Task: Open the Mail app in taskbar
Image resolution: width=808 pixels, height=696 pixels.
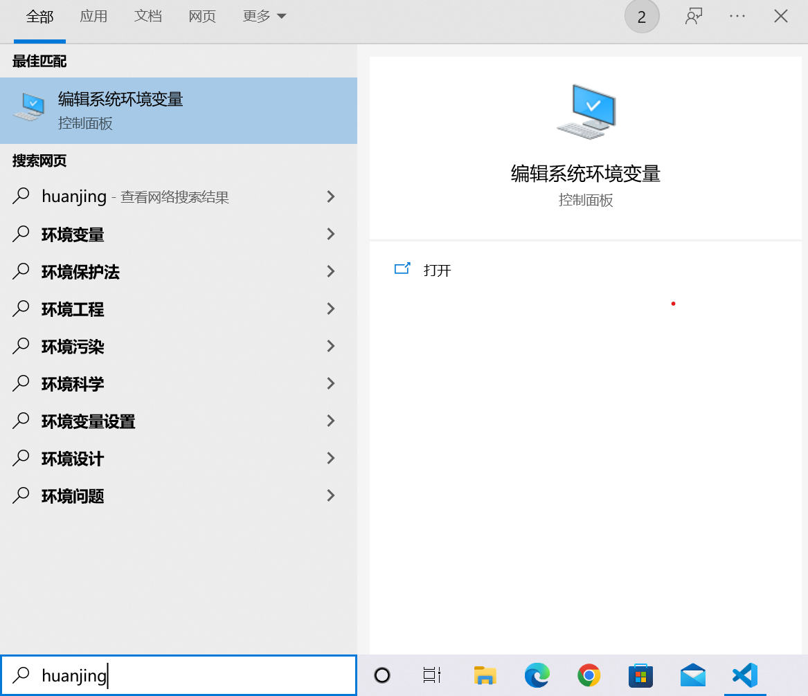Action: pos(692,675)
